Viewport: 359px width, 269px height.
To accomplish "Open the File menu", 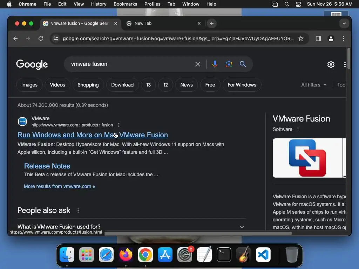I will point(47,4).
